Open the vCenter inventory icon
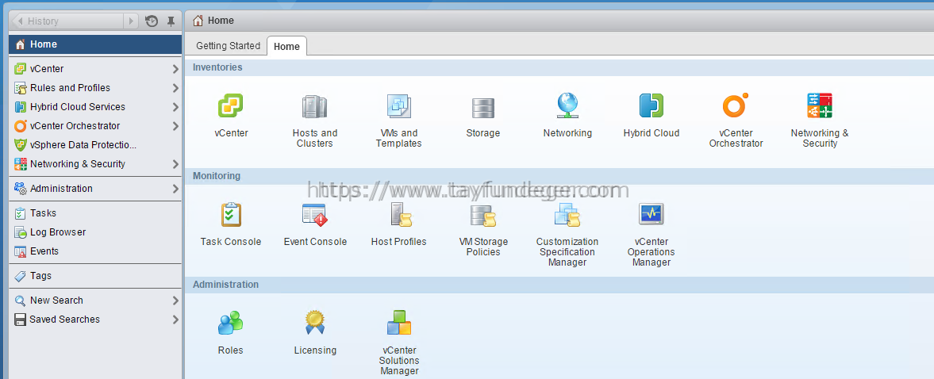The image size is (934, 379). (x=230, y=106)
